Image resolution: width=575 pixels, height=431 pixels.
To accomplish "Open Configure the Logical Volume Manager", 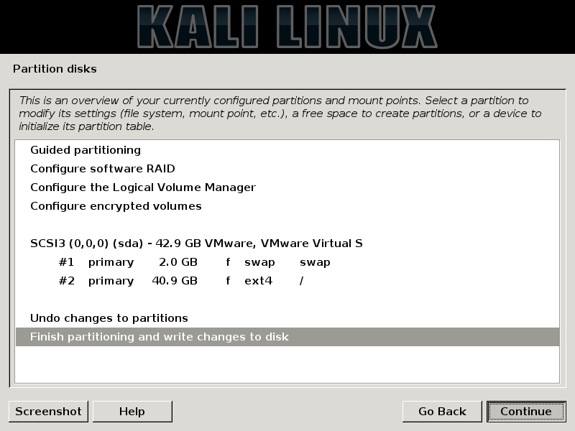I will click(287, 187).
